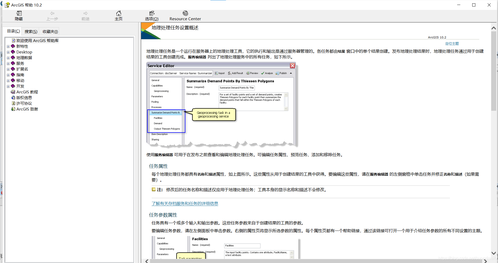Select the 指南 book icon
498x263 pixels.
pyautogui.click(x=13, y=75)
